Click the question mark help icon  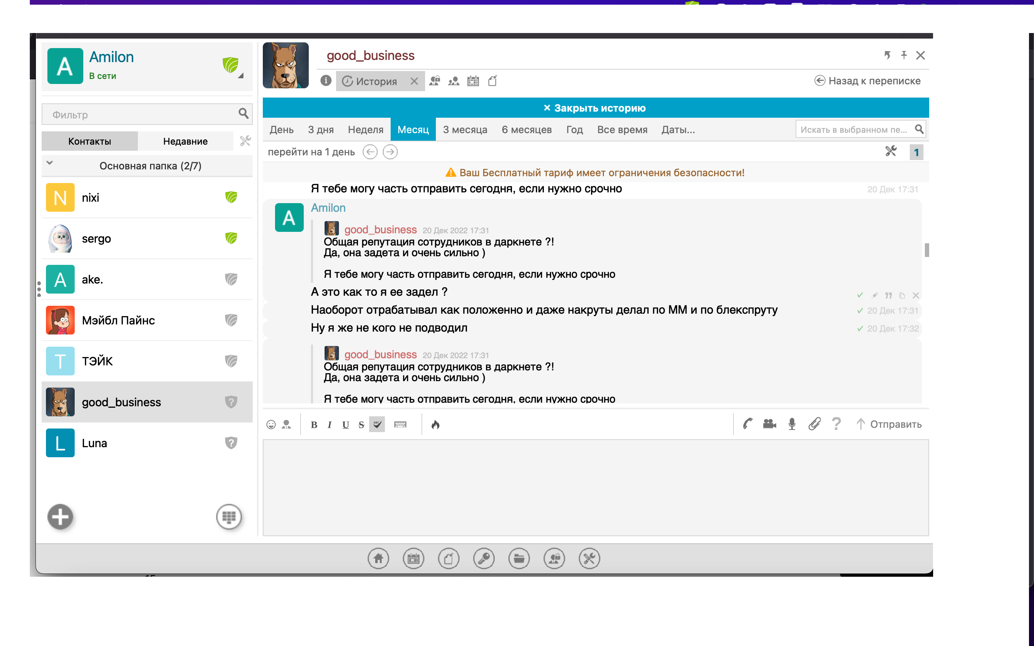click(x=836, y=424)
